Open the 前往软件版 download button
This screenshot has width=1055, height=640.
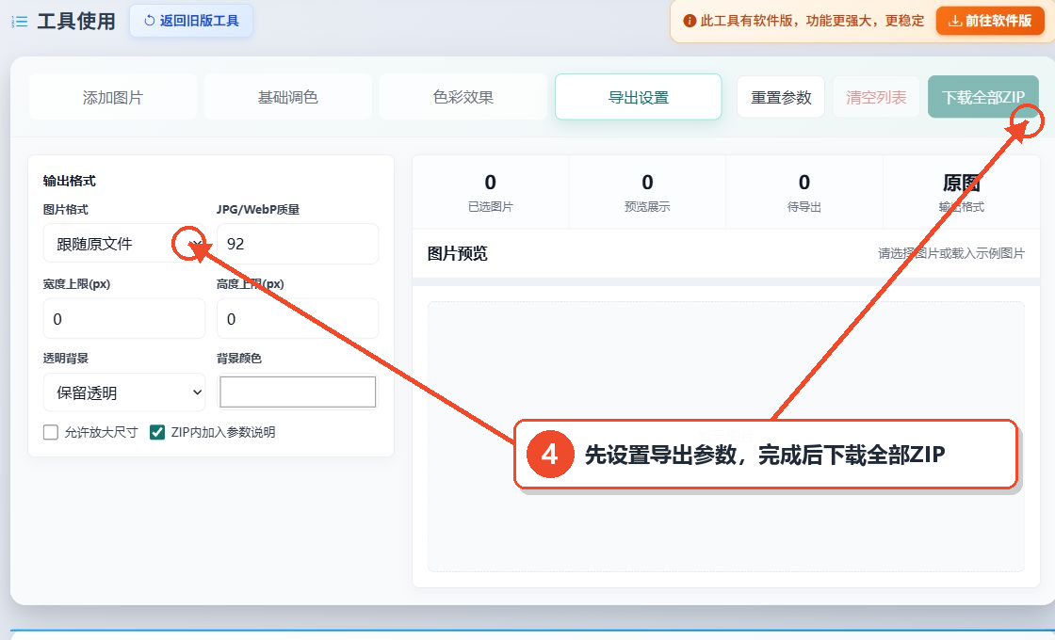(x=990, y=21)
